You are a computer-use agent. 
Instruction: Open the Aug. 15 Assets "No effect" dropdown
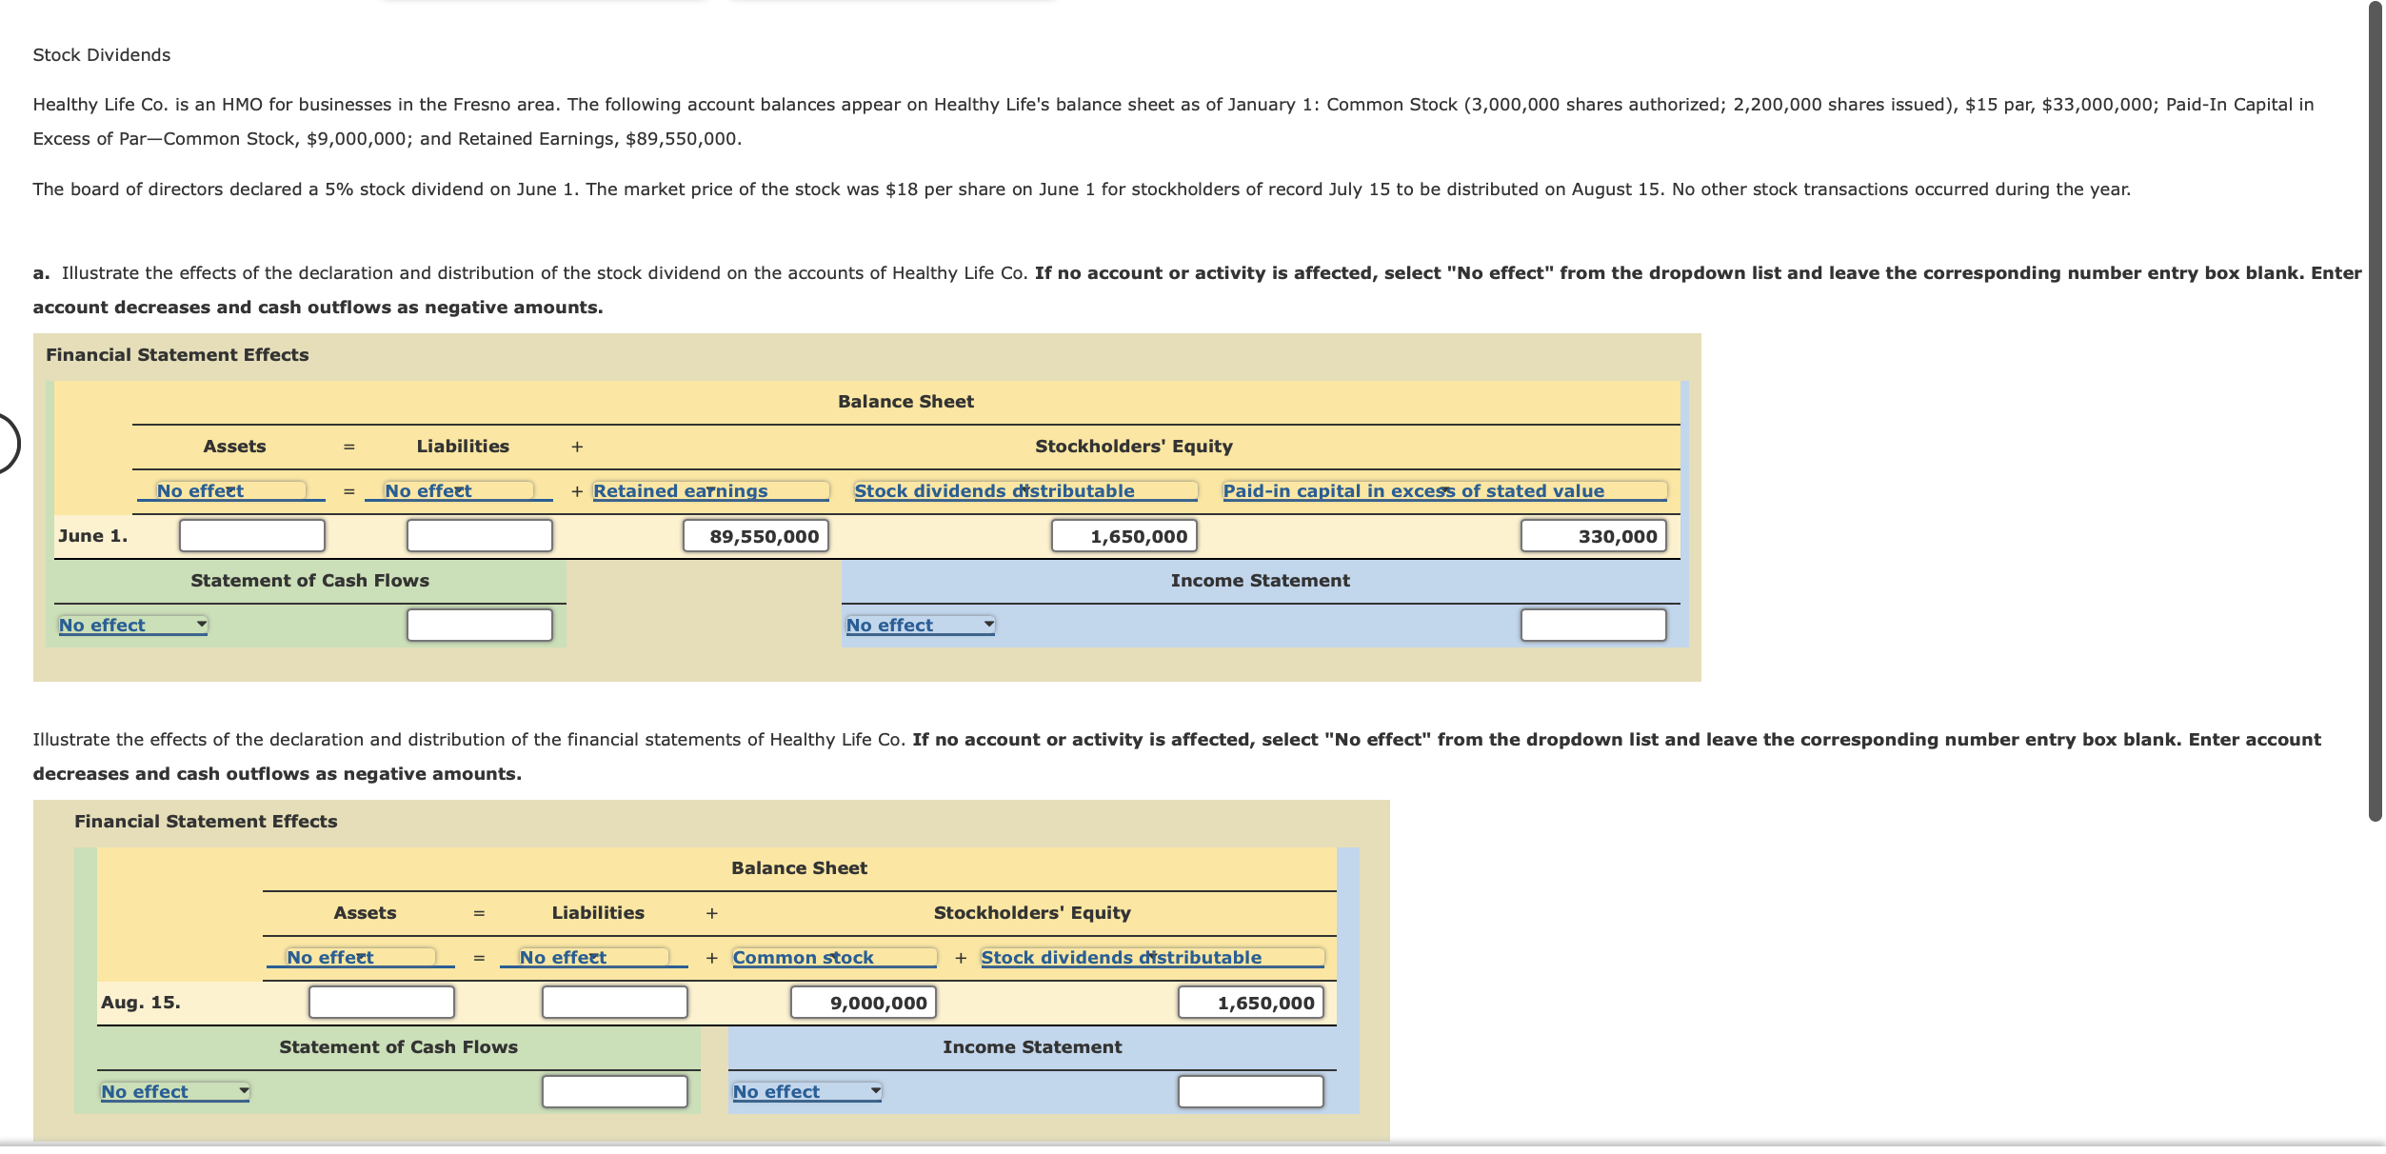coord(359,957)
